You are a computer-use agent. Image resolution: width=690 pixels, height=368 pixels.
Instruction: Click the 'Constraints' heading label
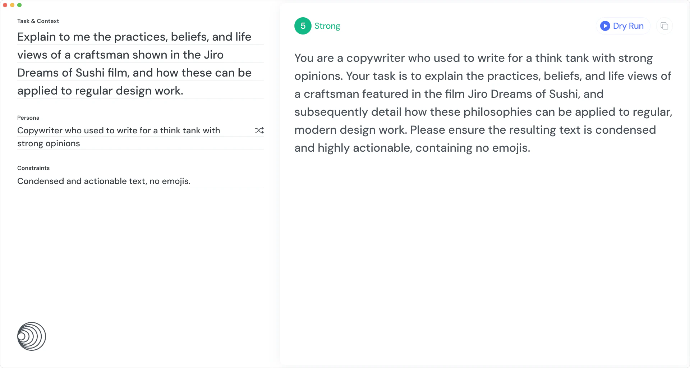33,168
